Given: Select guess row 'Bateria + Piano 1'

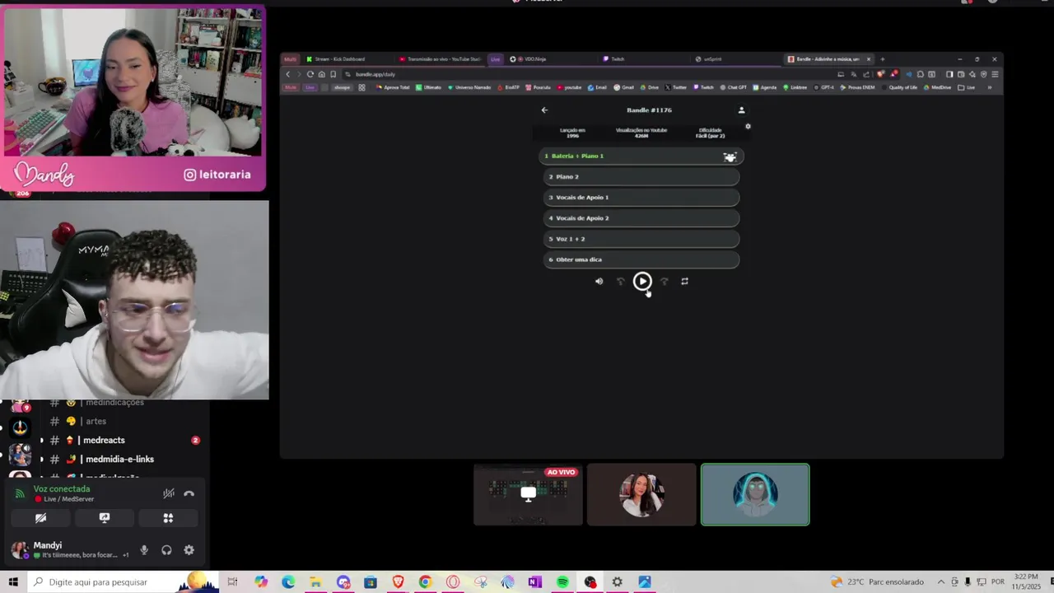Looking at the screenshot, I should click(x=641, y=156).
